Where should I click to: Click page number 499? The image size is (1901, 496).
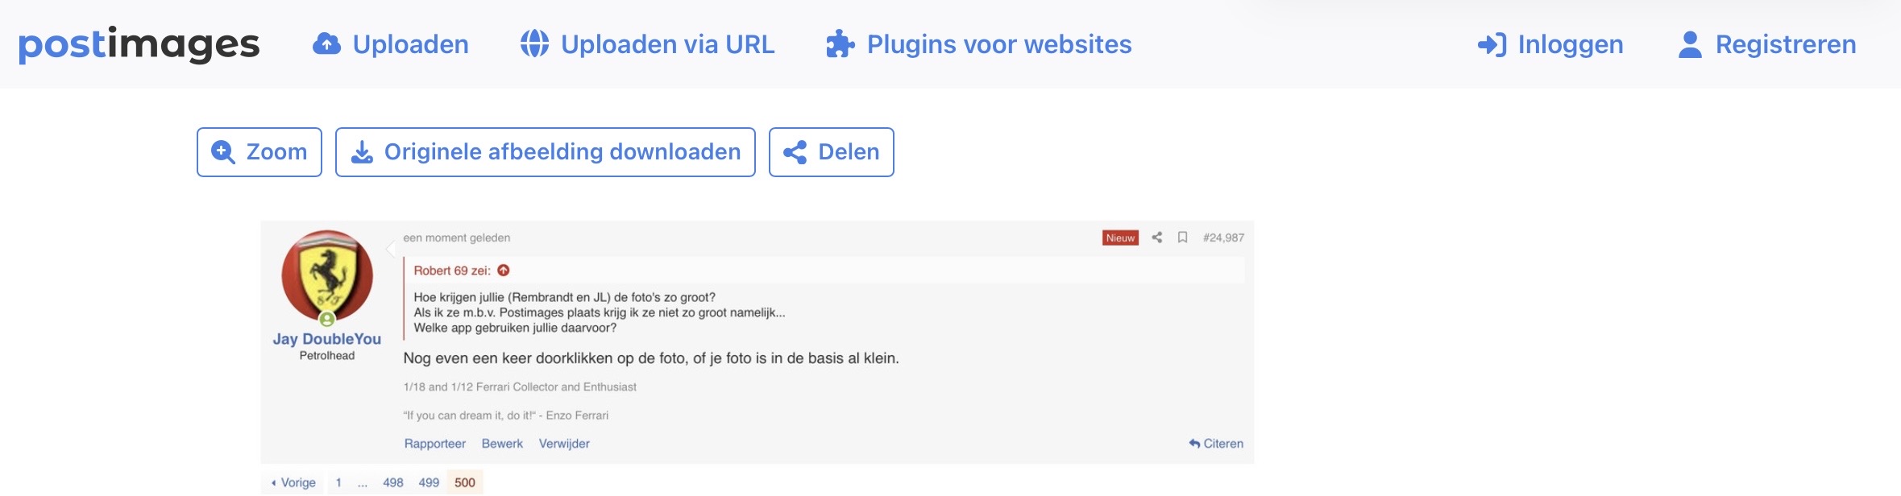coord(429,482)
